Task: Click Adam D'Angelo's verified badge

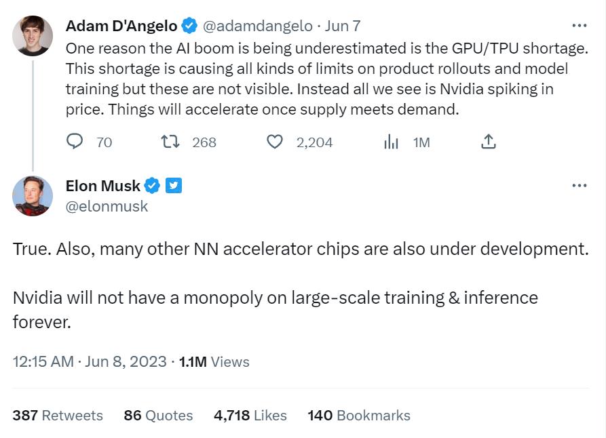Action: pos(190,26)
